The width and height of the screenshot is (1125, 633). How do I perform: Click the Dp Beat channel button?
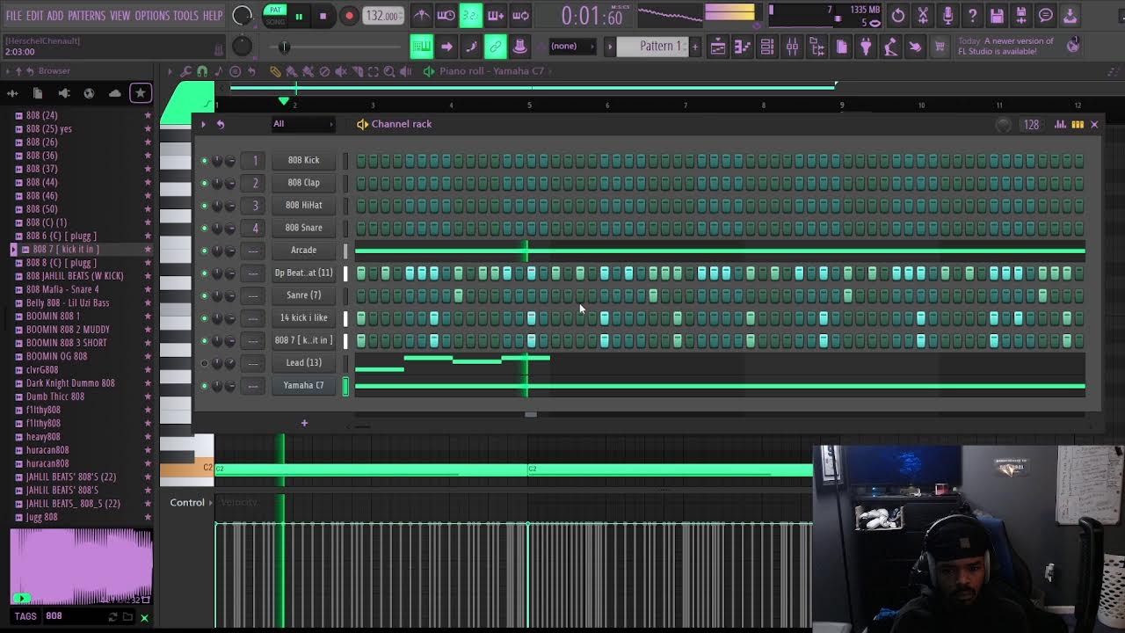(x=303, y=273)
